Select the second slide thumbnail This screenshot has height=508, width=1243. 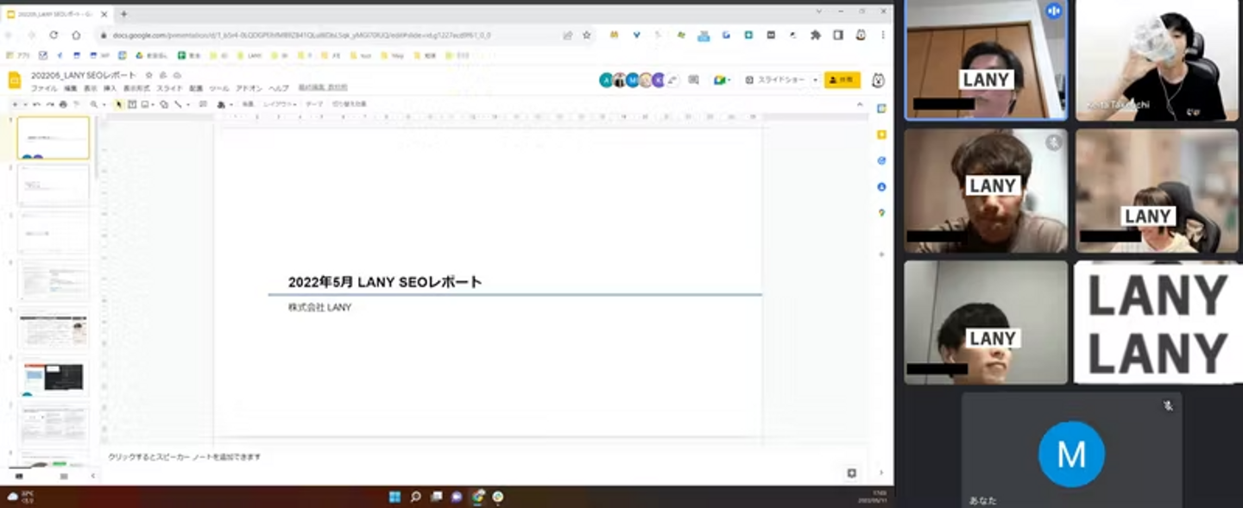(x=54, y=185)
